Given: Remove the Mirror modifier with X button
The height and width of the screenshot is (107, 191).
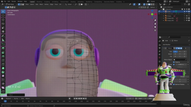Looking at the screenshot, I should pos(186,48).
